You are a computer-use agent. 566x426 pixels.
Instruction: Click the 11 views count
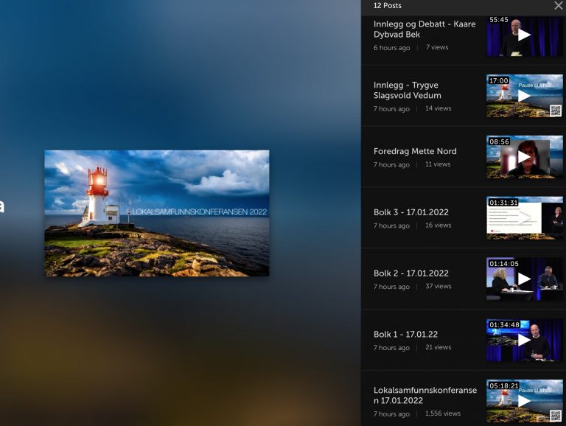[x=438, y=164]
